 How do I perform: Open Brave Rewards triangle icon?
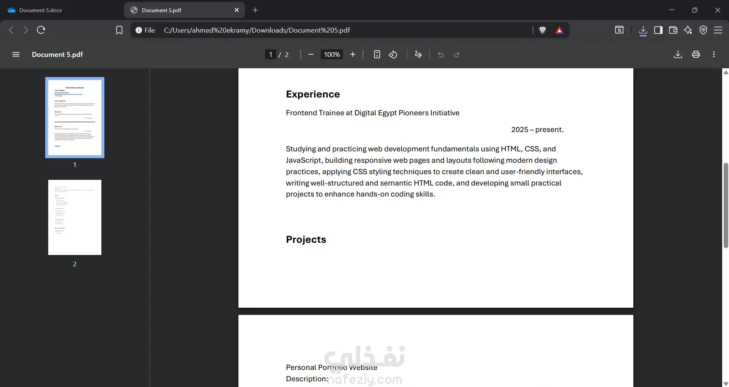click(x=559, y=30)
